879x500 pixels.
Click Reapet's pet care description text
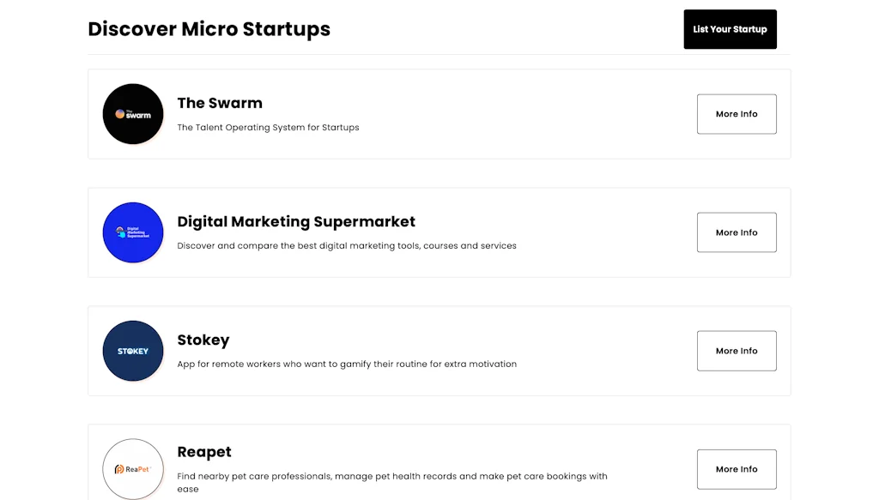pos(391,476)
